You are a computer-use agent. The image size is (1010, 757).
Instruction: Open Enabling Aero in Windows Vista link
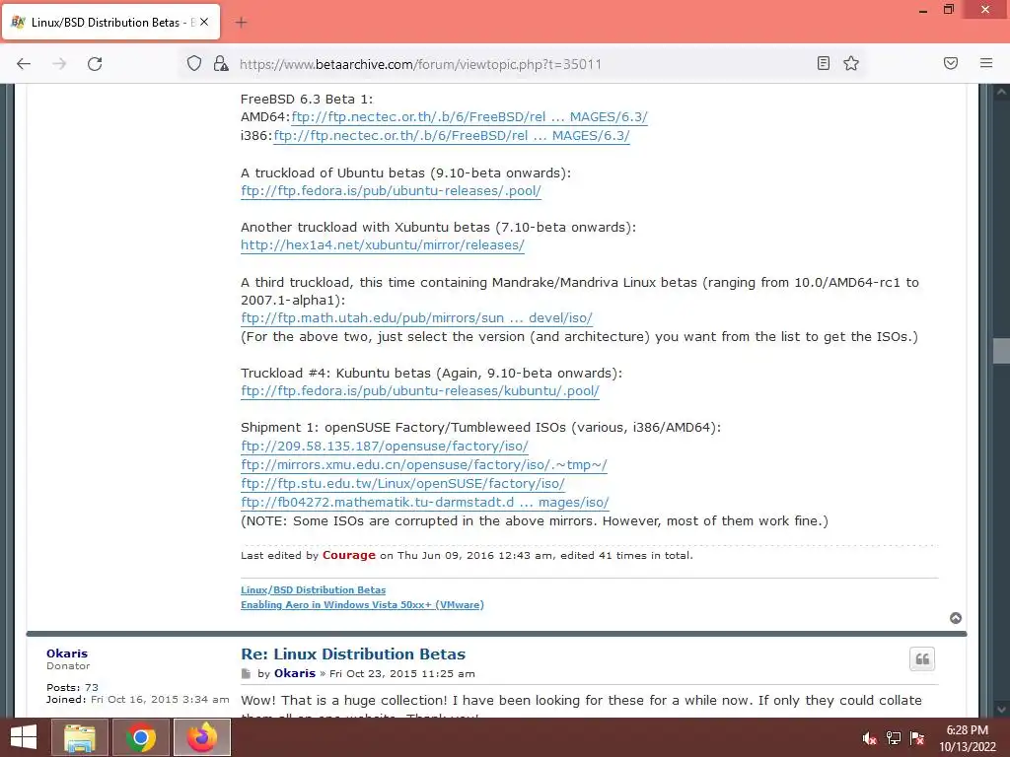point(362,604)
